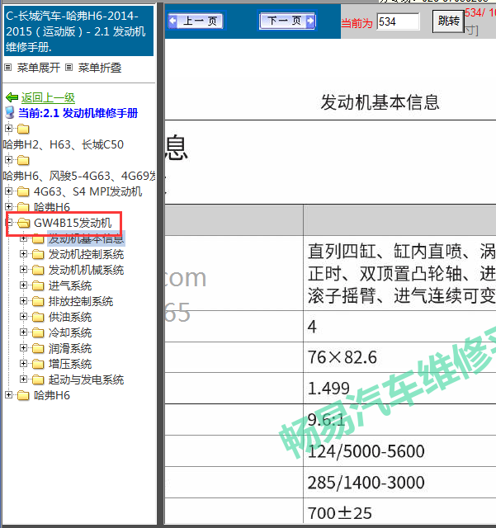Expand the 冷却系统 node

[23, 332]
